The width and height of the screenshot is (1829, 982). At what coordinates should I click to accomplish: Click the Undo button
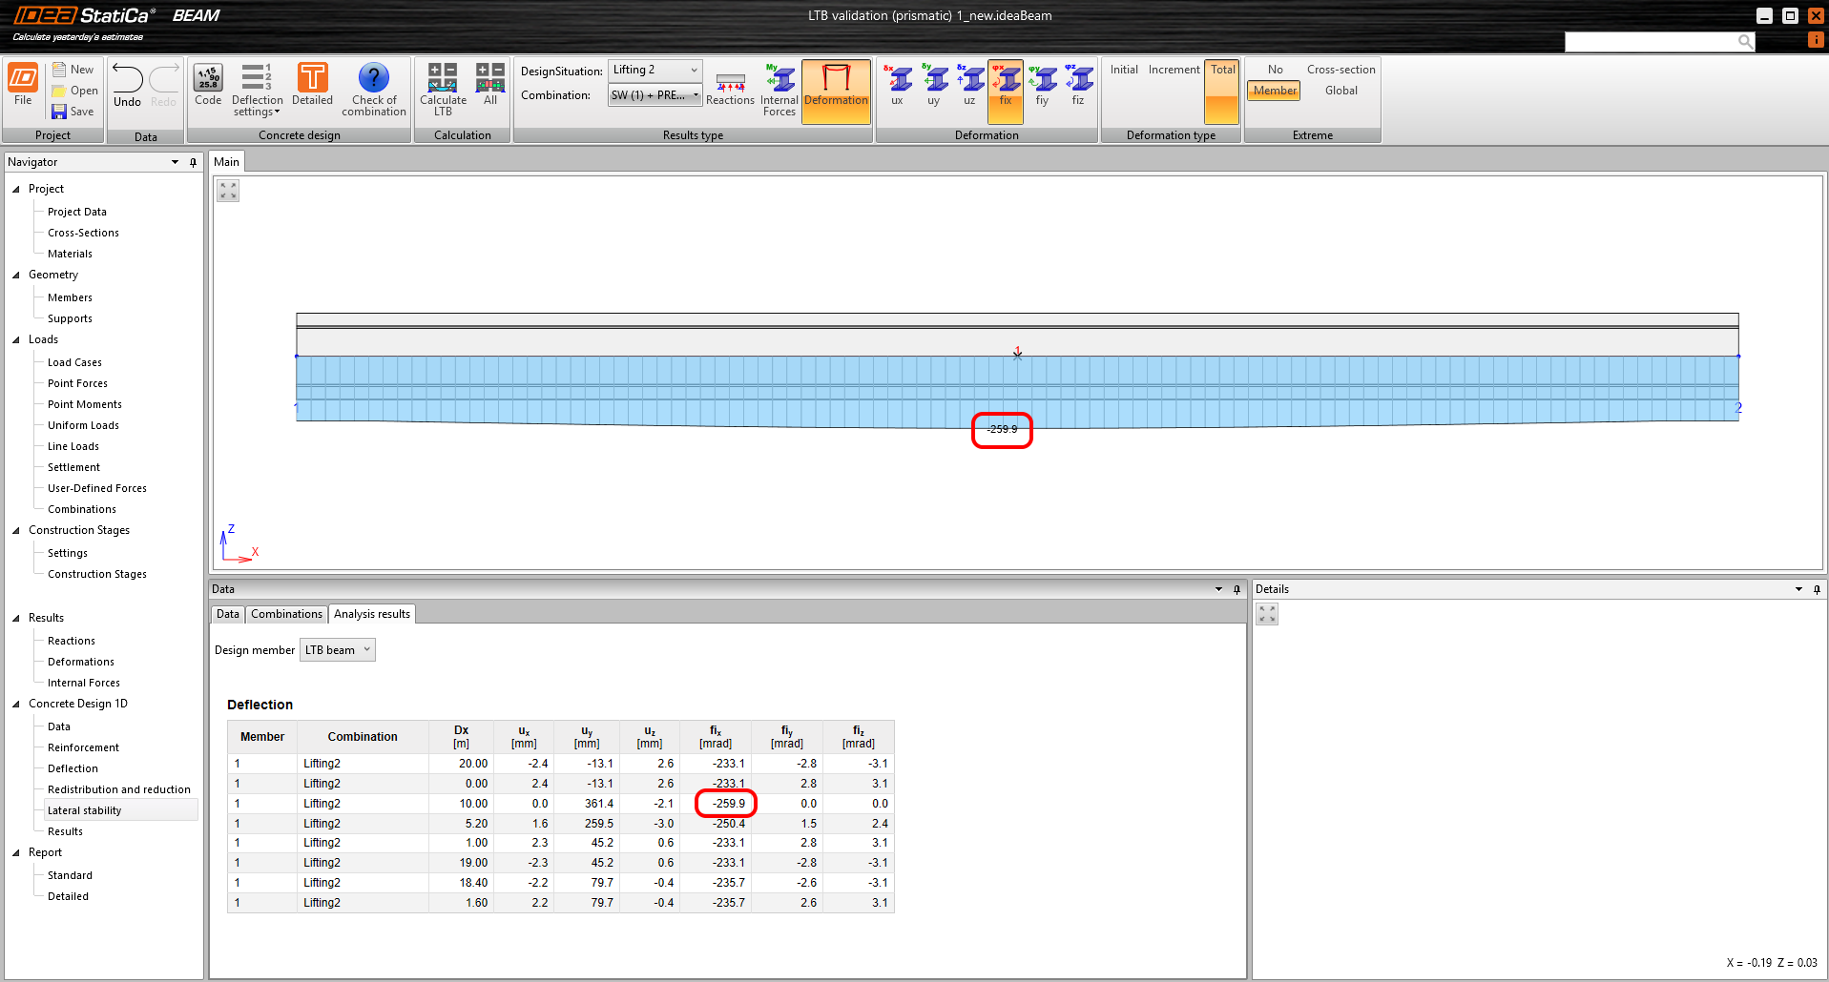click(x=127, y=86)
